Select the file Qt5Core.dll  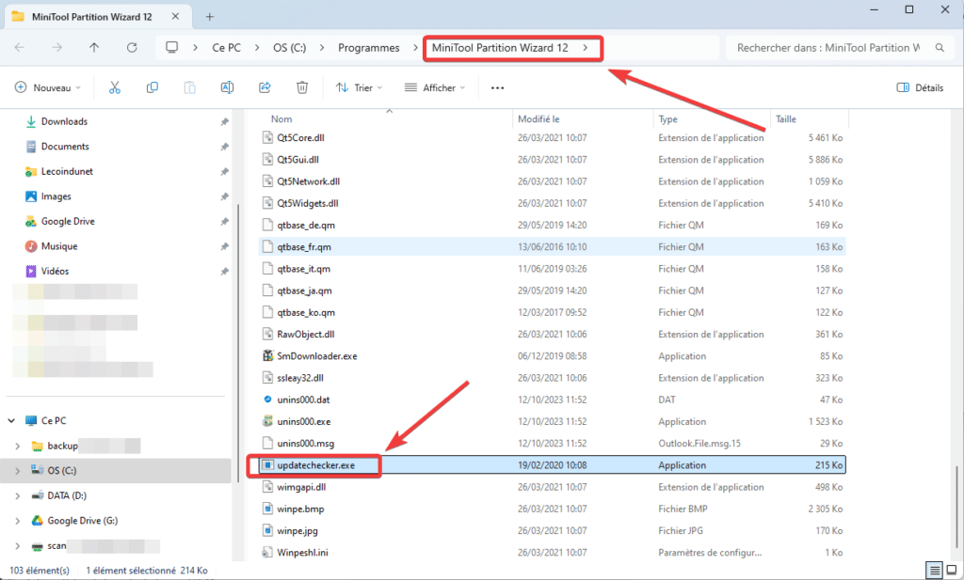click(300, 137)
